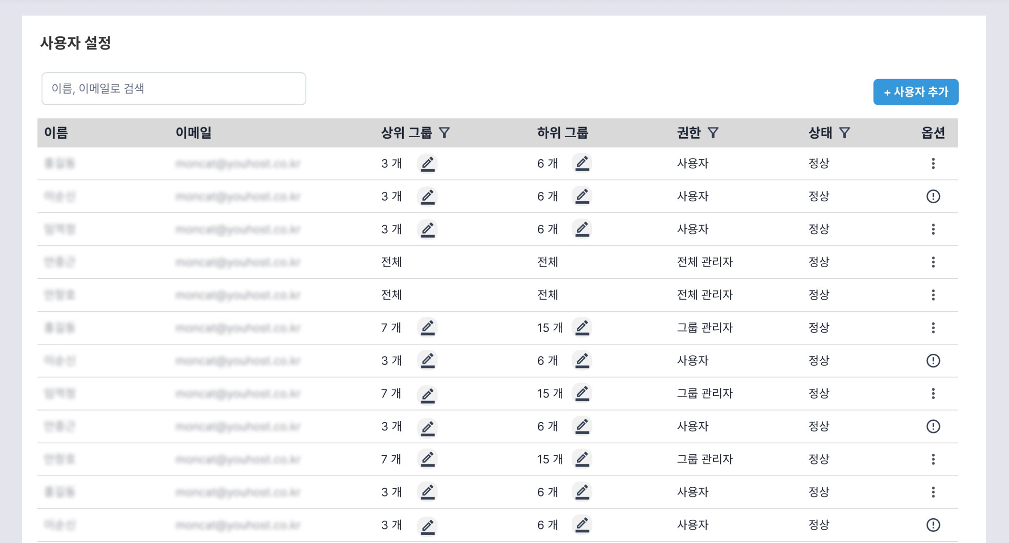This screenshot has width=1009, height=543.
Task: Edit 7 개 상위 그룹 of first 그룹 관리자
Action: point(427,328)
